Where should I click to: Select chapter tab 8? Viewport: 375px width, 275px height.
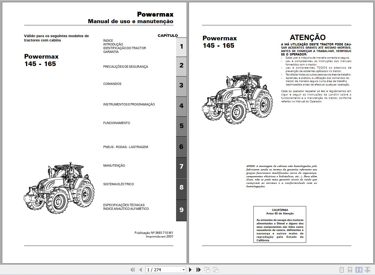(x=181, y=189)
